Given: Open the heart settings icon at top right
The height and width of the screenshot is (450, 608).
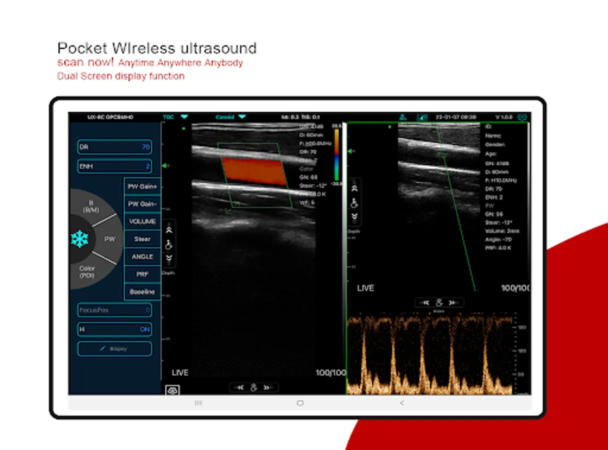Looking at the screenshot, I should (x=523, y=117).
